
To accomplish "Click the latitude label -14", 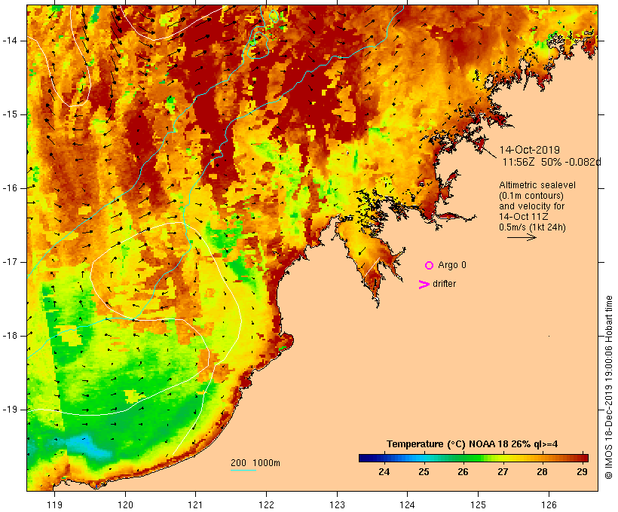I will [10, 41].
